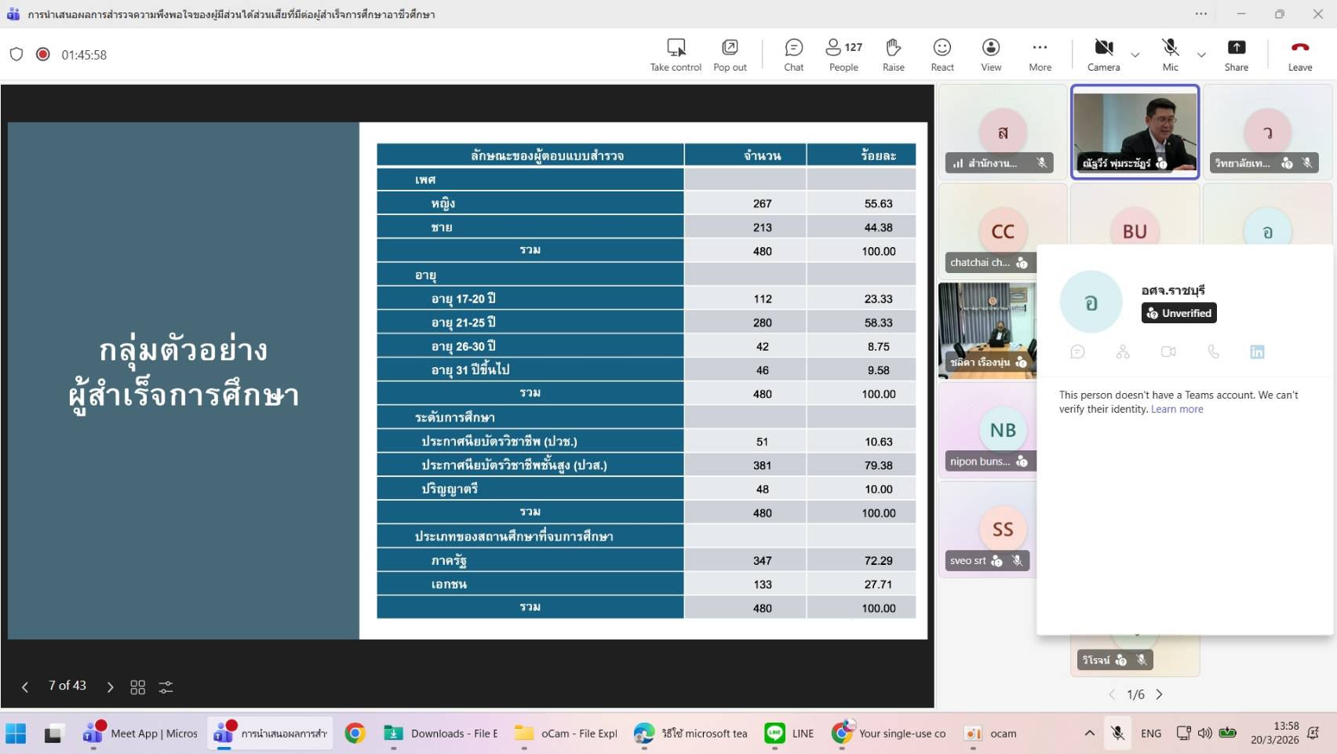Image resolution: width=1337 pixels, height=754 pixels.
Task: Open the meeting Chat panel
Action: coord(793,48)
